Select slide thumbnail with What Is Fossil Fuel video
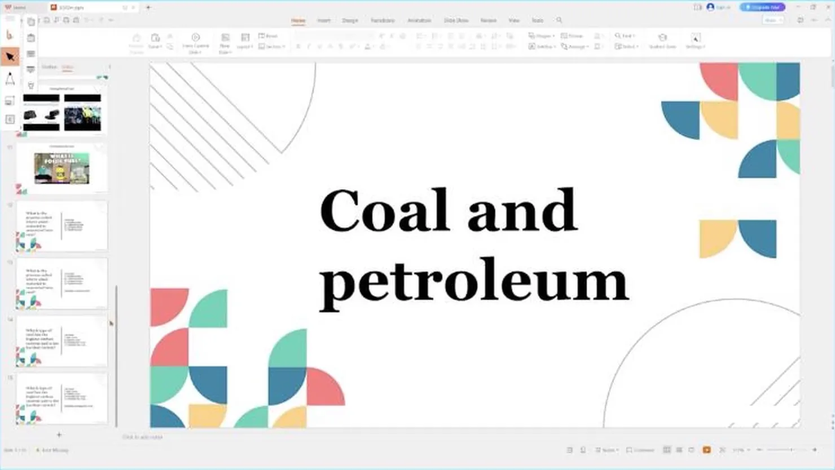This screenshot has width=835, height=470. click(x=61, y=168)
